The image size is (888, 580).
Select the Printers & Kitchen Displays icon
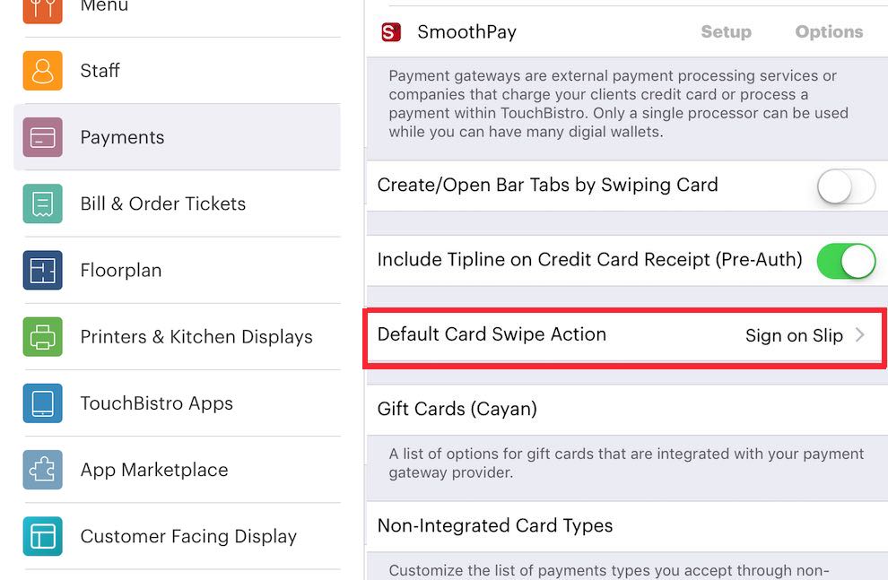click(39, 336)
